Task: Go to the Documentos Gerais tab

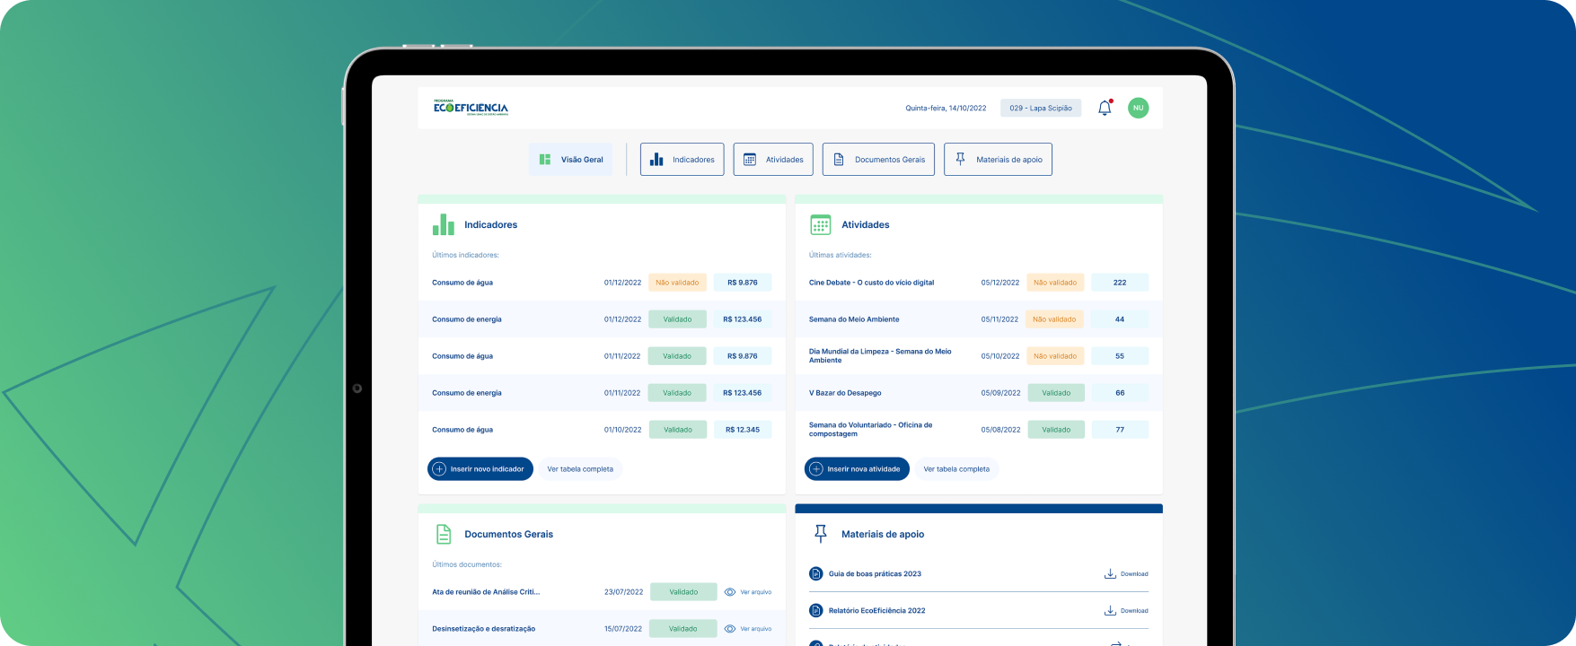Action: point(878,160)
